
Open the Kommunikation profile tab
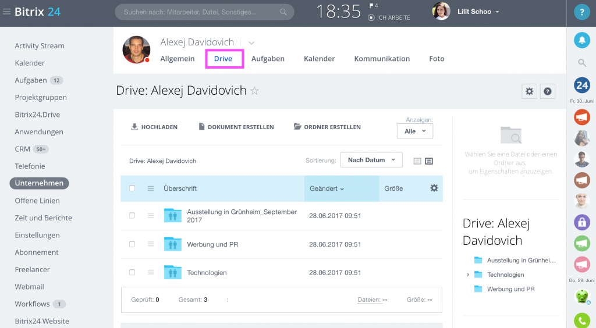point(382,59)
